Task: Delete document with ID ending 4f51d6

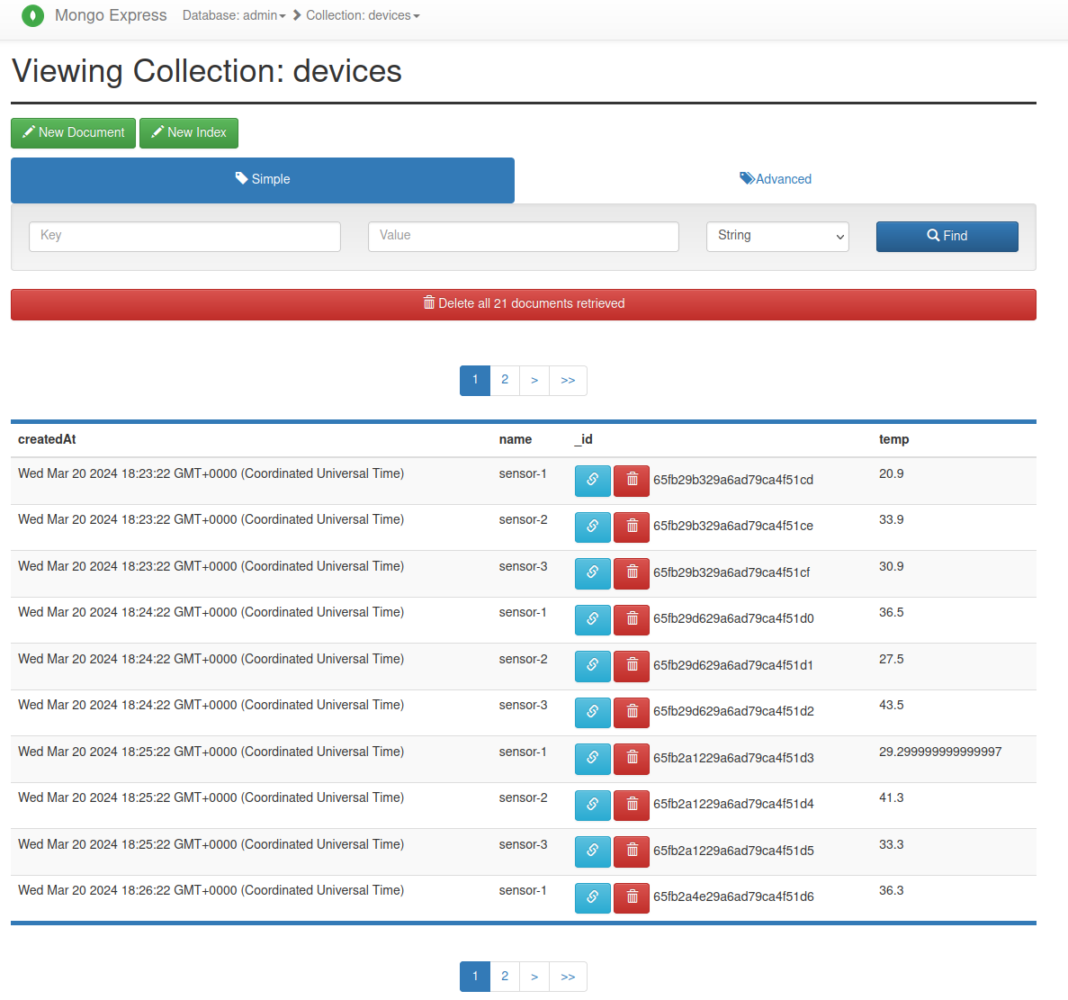Action: [632, 897]
